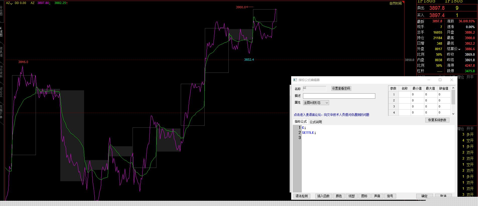
Task: Click the 语法检测 button
Action: (x=302, y=196)
